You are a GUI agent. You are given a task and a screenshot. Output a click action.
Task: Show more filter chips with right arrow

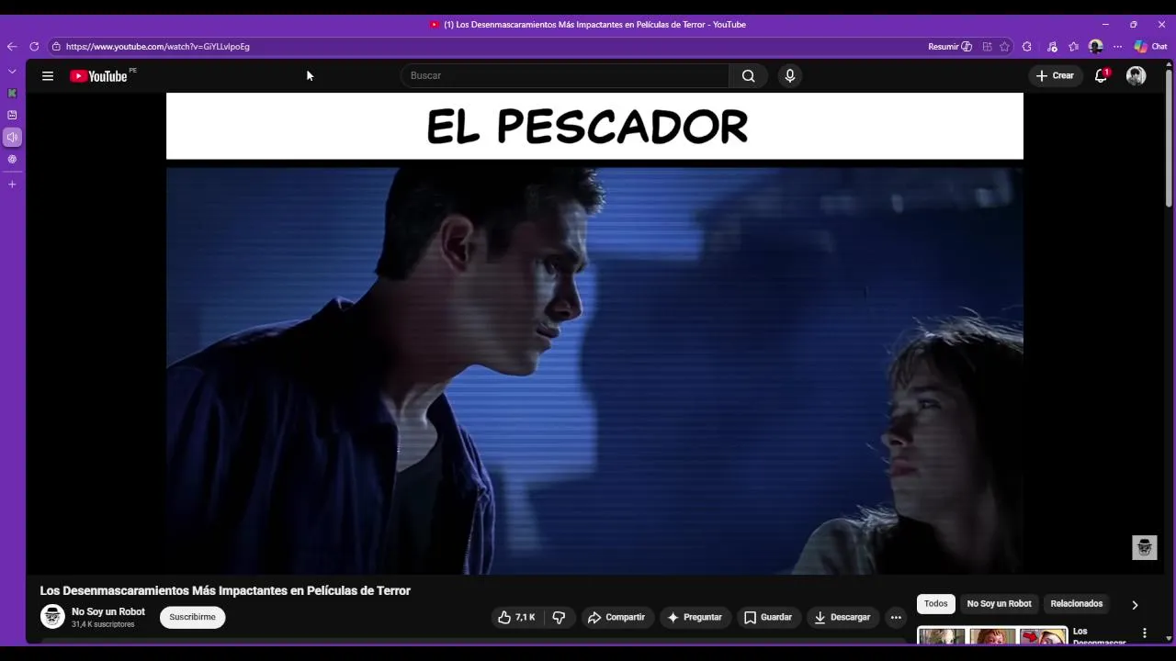click(1135, 605)
